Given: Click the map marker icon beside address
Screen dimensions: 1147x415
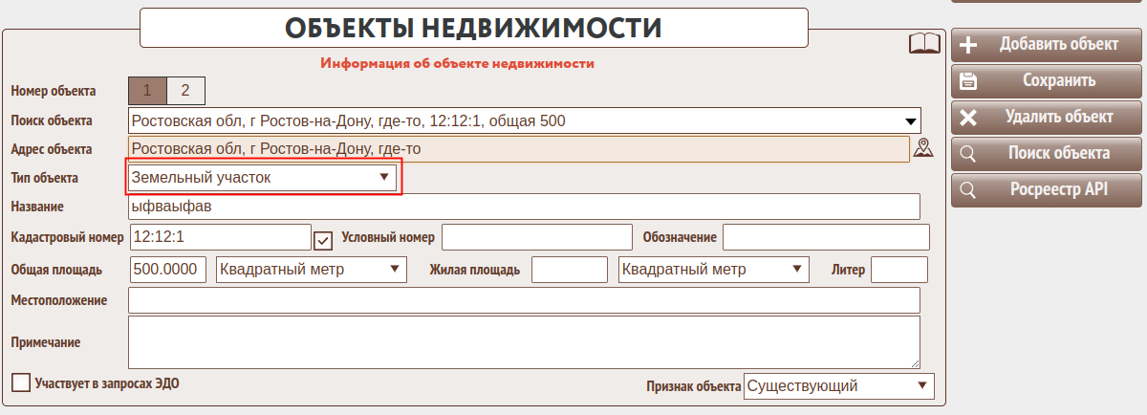Looking at the screenshot, I should coord(922,148).
